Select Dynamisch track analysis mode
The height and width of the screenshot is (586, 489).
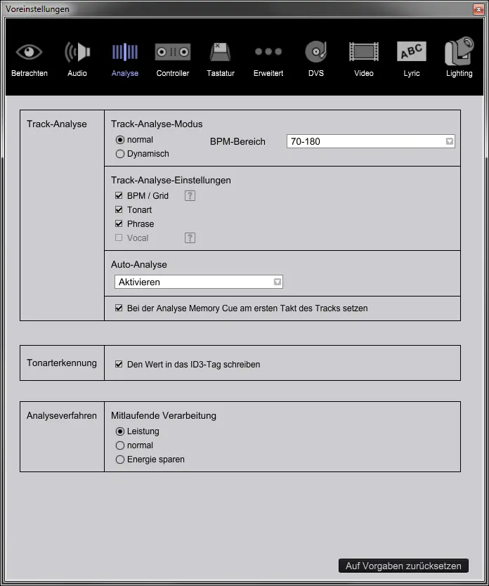click(x=120, y=154)
